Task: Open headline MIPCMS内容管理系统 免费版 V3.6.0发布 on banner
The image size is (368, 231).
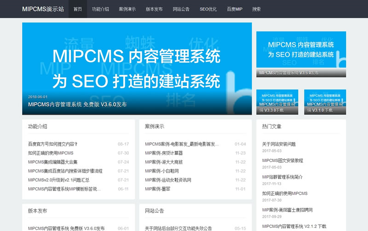Action: pos(77,104)
